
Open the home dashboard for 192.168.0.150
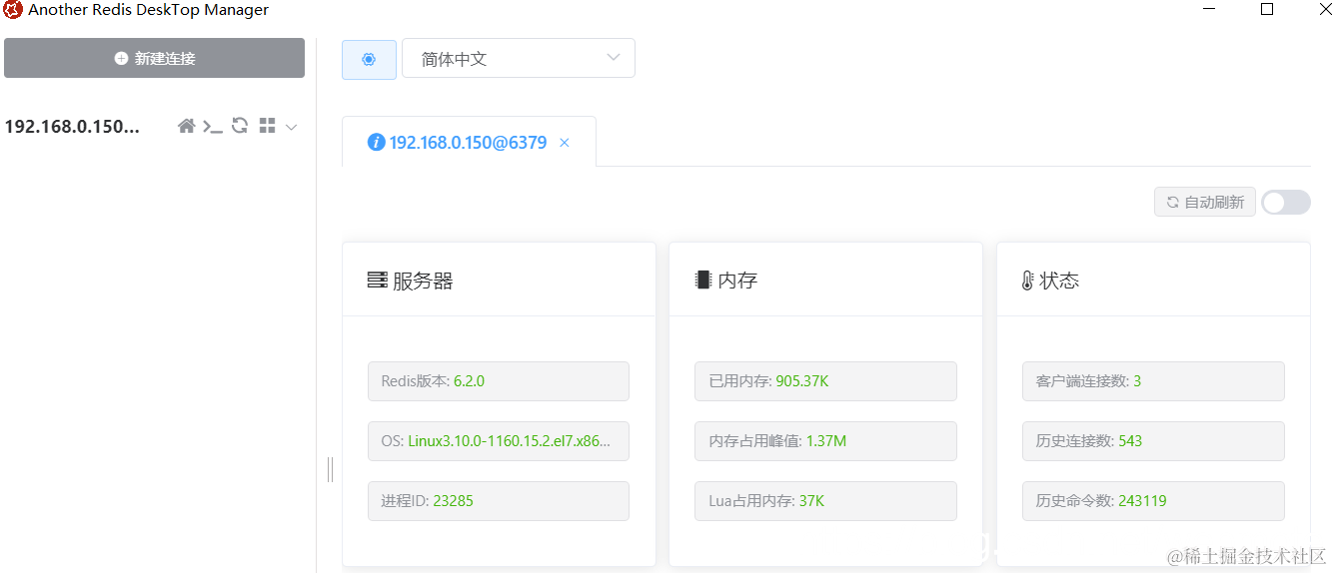(186, 126)
